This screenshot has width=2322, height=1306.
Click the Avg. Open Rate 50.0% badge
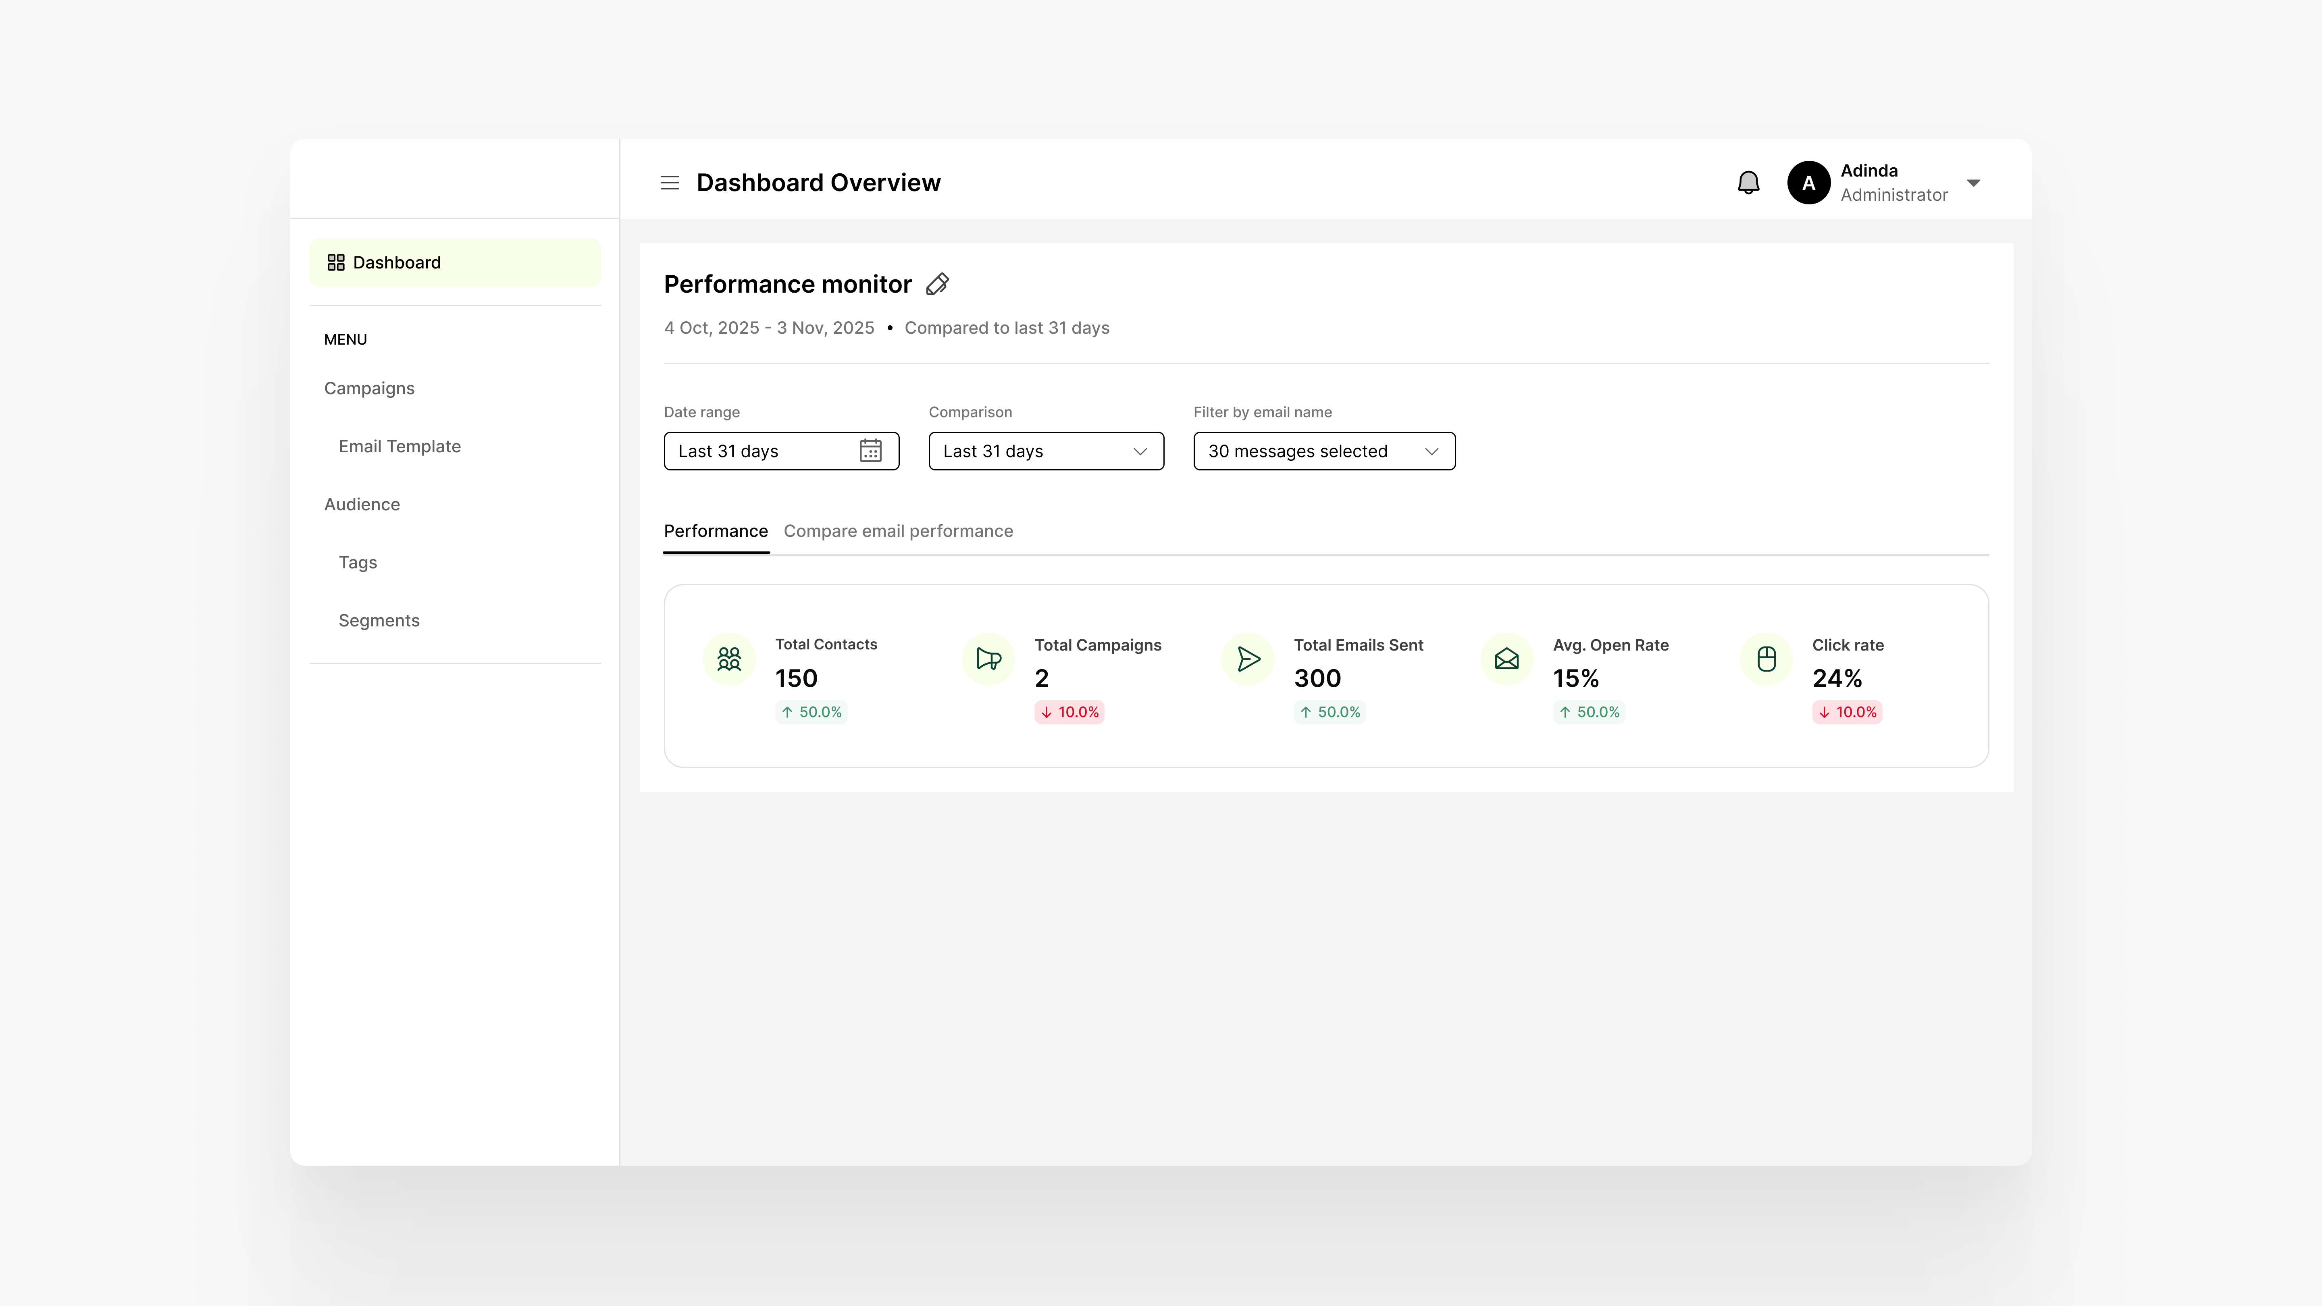click(1589, 712)
